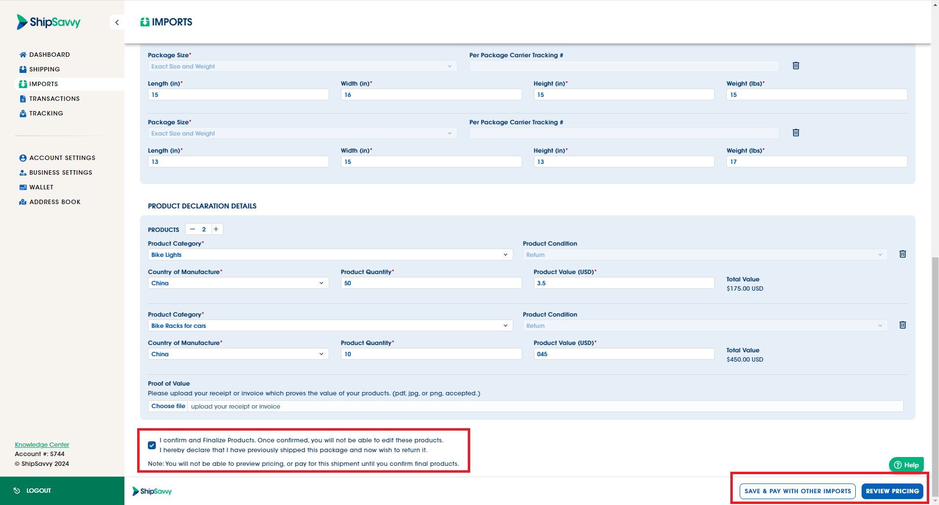This screenshot has height=505, width=939.
Task: Open the Bike Racks for cars category dropdown
Action: (x=330, y=326)
